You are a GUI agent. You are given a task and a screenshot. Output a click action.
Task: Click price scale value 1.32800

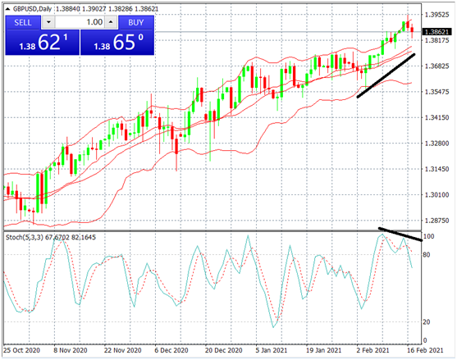[436, 144]
